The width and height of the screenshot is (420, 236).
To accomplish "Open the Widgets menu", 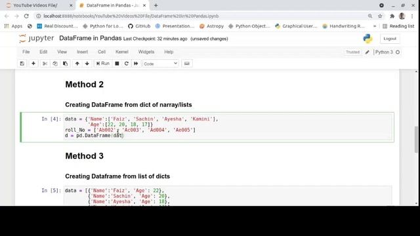I will [x=146, y=52].
